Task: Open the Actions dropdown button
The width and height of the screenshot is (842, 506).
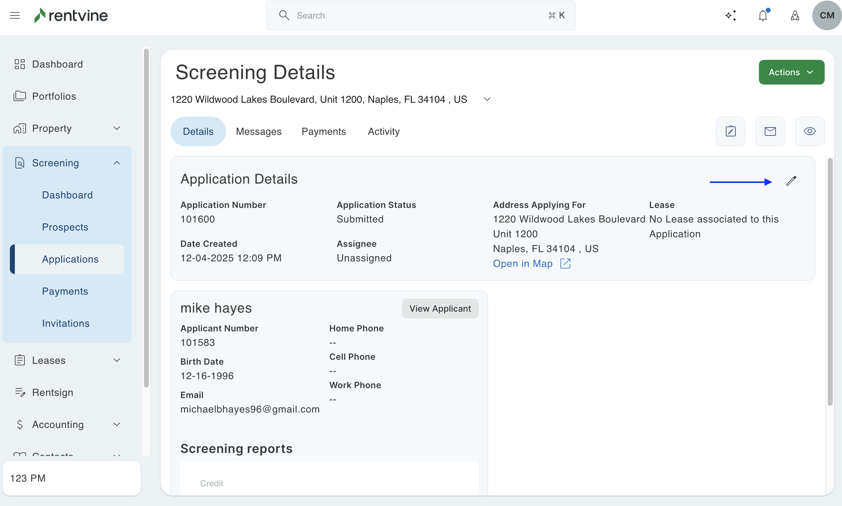Action: (791, 72)
